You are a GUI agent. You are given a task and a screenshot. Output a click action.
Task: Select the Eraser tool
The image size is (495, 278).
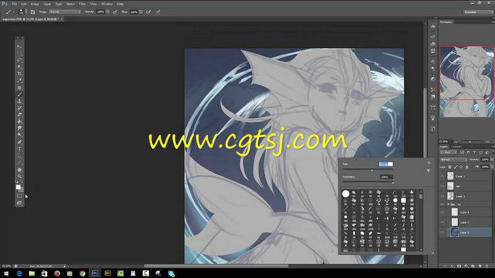coord(19,115)
